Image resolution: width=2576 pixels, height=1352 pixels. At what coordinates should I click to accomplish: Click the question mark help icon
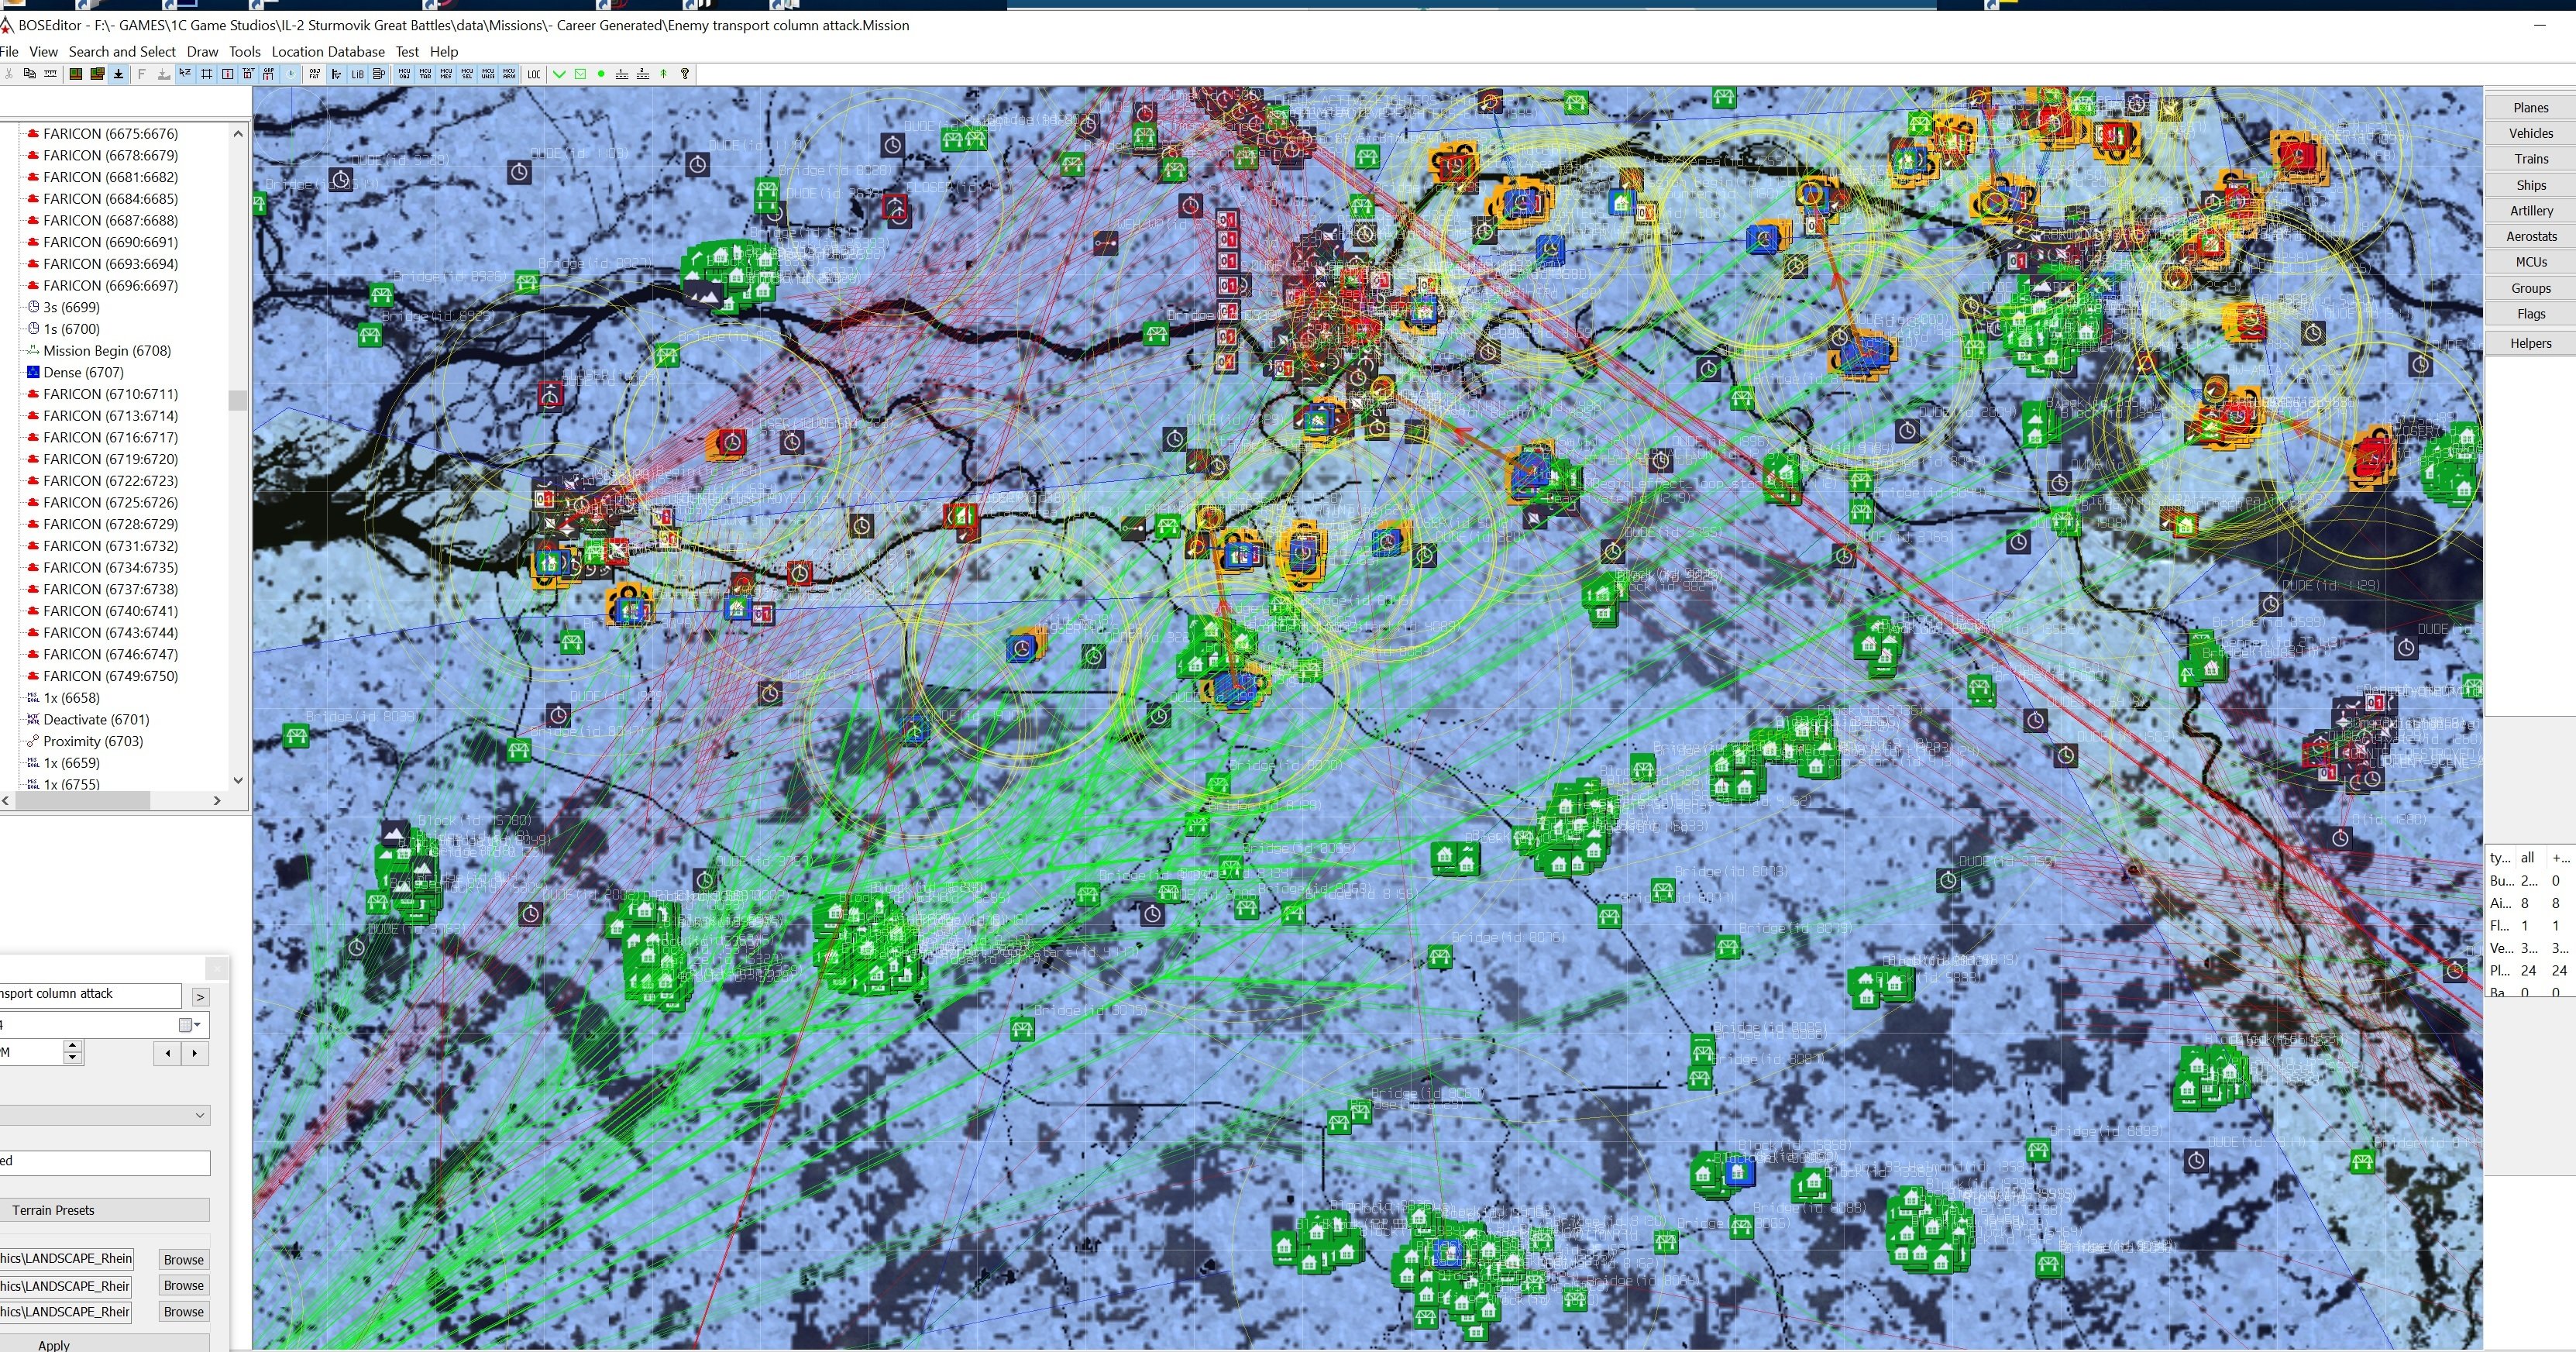pyautogui.click(x=685, y=74)
